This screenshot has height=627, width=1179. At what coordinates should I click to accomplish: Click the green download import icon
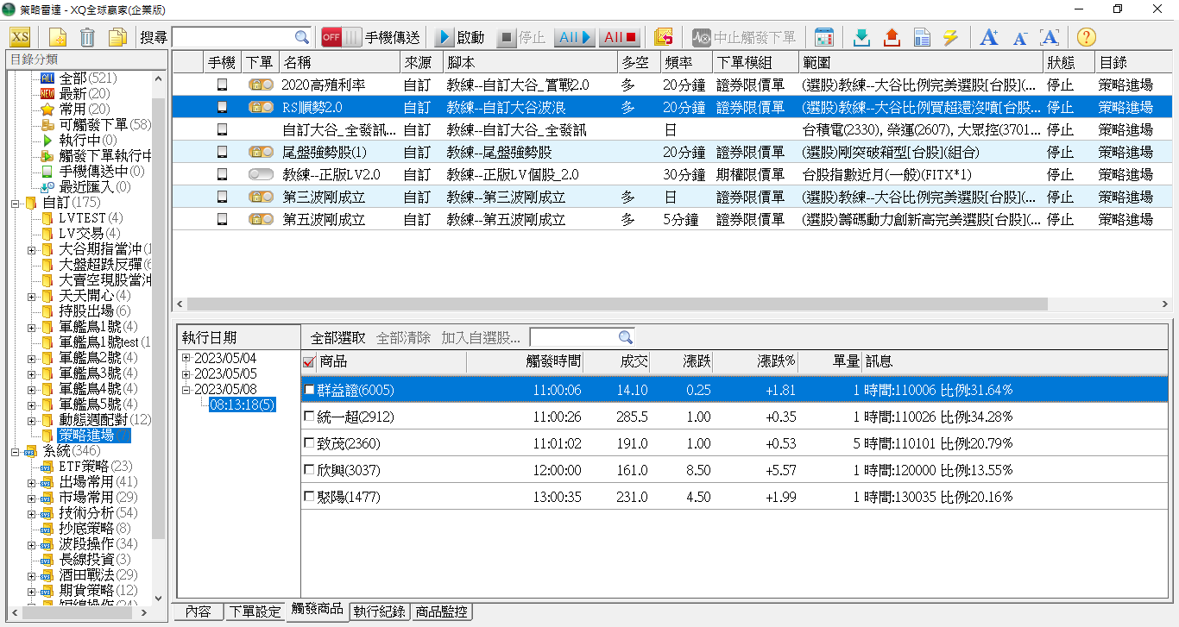(x=861, y=37)
